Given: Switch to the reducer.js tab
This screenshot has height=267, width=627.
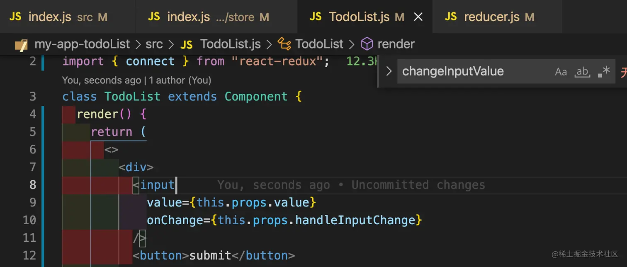Looking at the screenshot, I should [491, 17].
